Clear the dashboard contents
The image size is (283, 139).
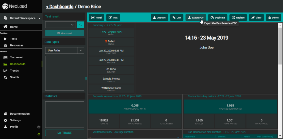click(256, 18)
